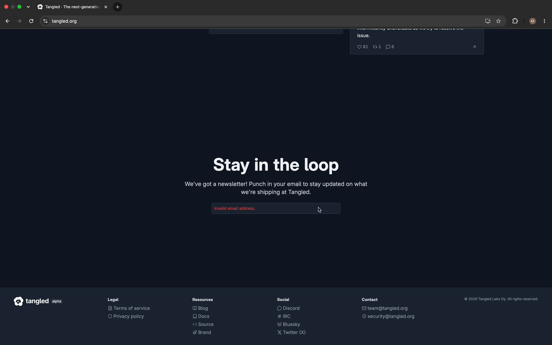Click the repost icon showing 1
This screenshot has height=345, width=552.
(375, 47)
